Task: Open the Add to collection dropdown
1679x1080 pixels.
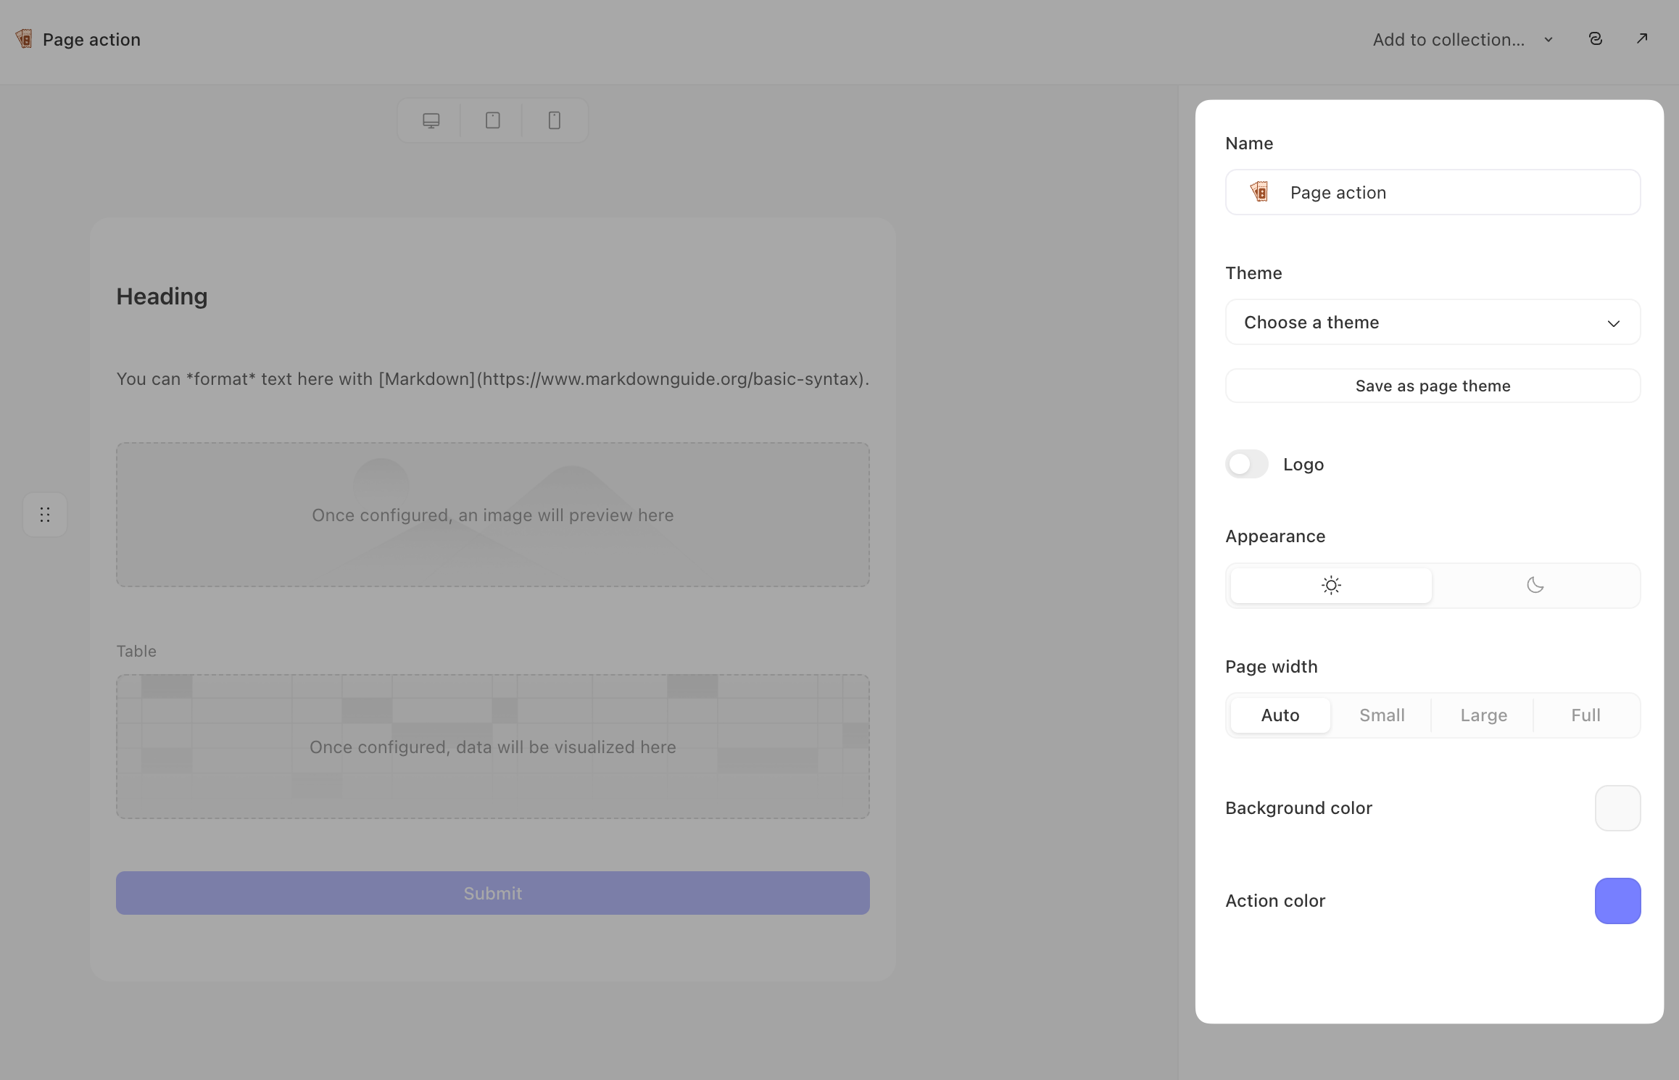Action: coord(1463,40)
